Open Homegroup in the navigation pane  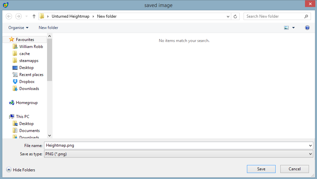[27, 103]
